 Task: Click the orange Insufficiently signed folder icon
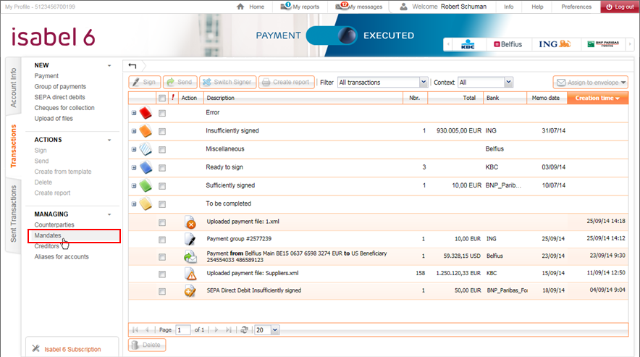coord(146,131)
